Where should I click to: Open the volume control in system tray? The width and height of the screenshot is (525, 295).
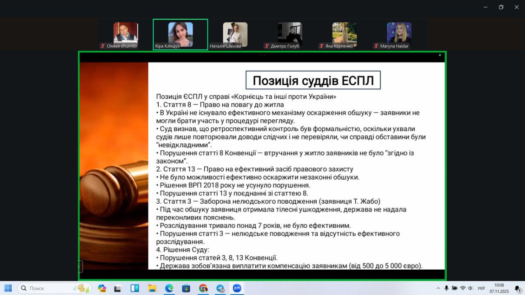point(471,288)
